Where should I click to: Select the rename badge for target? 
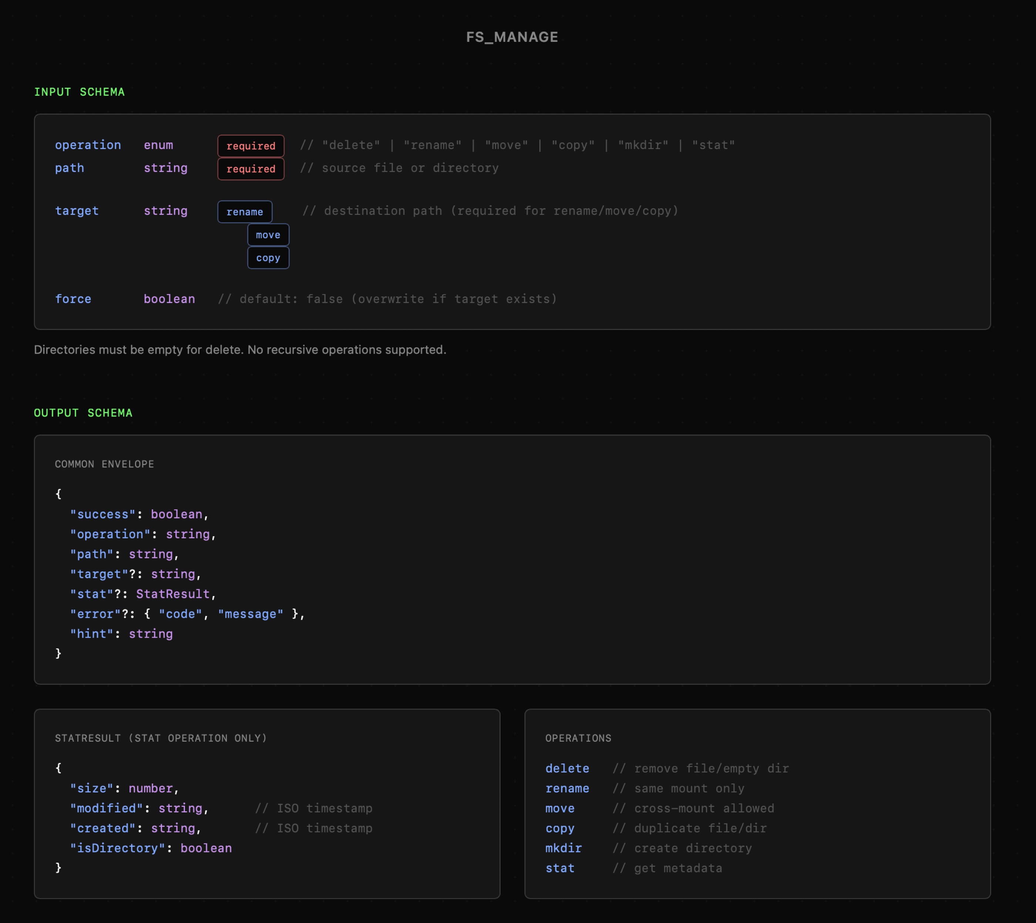click(245, 212)
